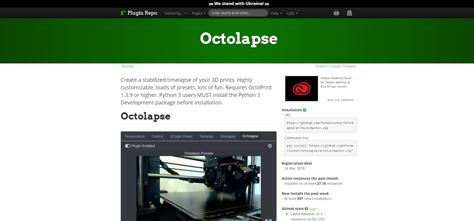474x221 pixels.
Task: Go to next plugin Octoprint Youtube Timelapse
Action: pyautogui.click(x=336, y=66)
